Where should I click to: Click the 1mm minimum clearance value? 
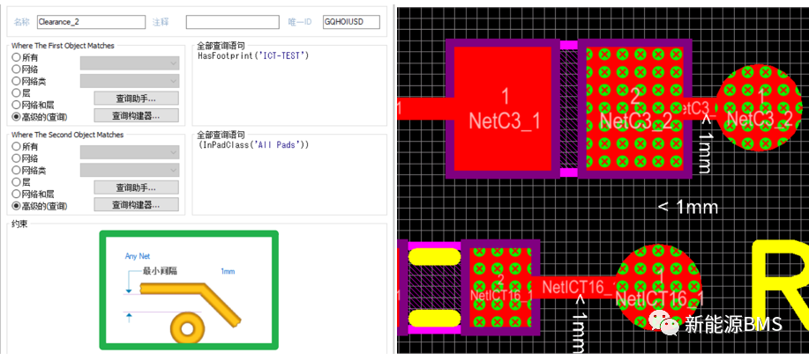point(228,271)
